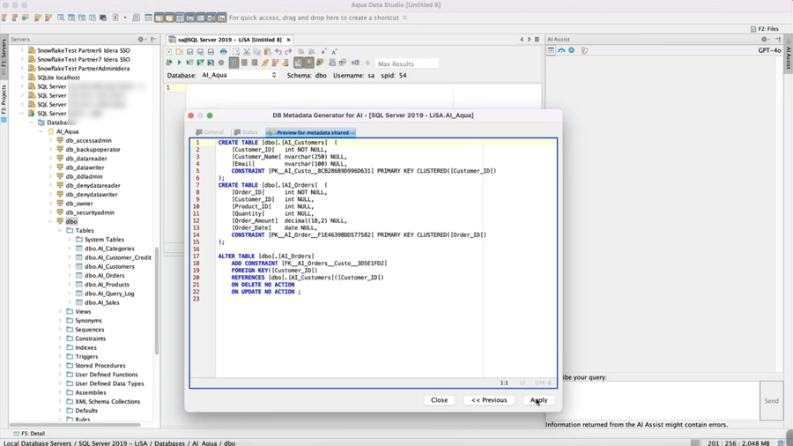Viewport: 793px width, 446px height.
Task: Click the scissors Cut icon
Action: coord(247,52)
